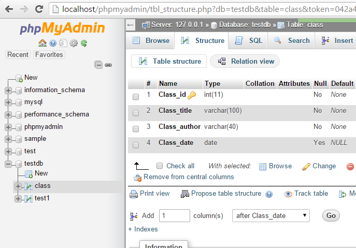Click Remove from central columns link

coord(189,177)
